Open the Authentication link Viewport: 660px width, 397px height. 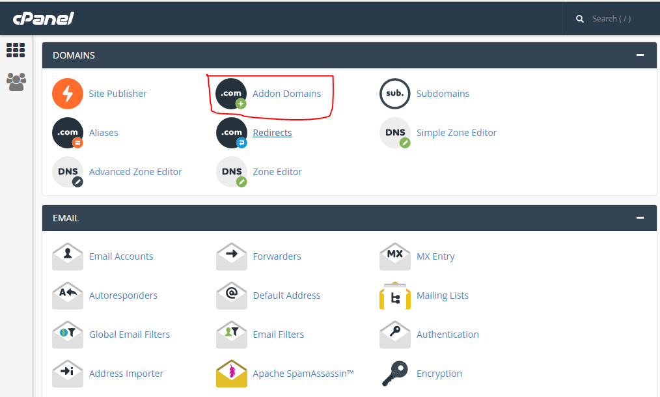click(x=448, y=335)
